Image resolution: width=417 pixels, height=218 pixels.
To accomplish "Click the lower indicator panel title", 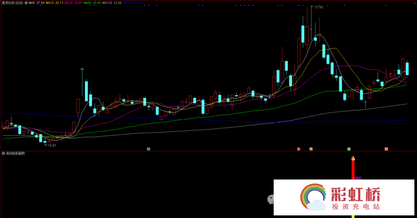I will pos(16,153).
